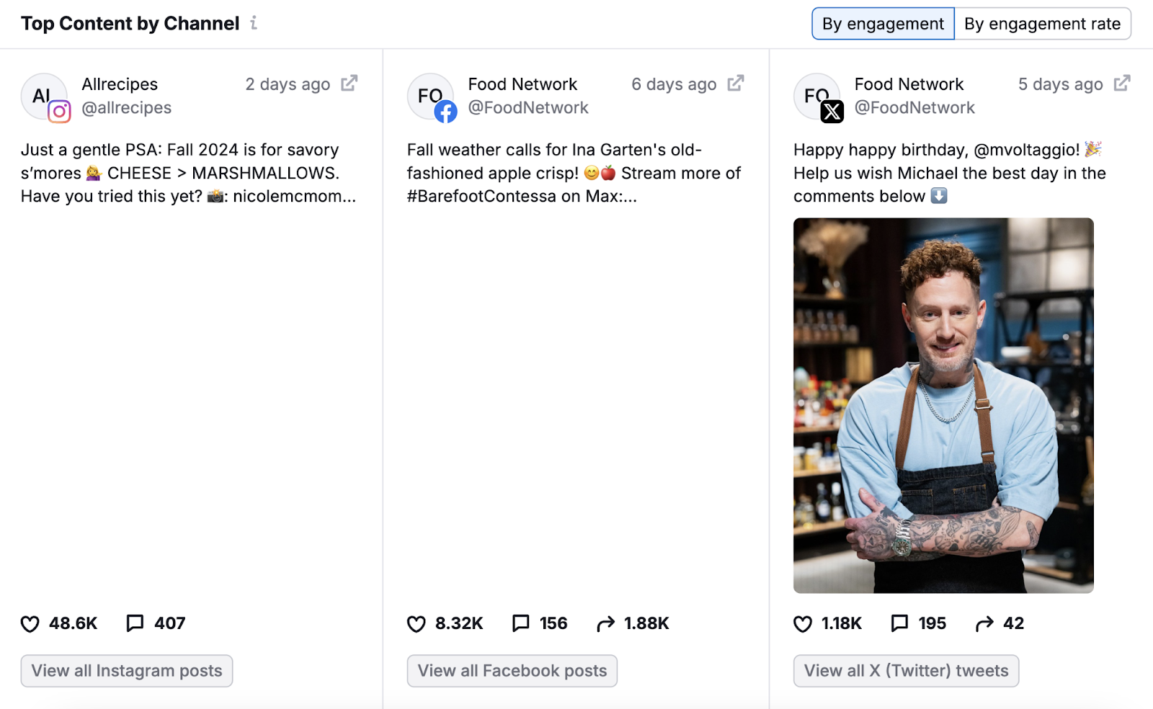This screenshot has height=709, width=1153.
Task: Click the share icon on the Facebook post
Action: pyautogui.click(x=604, y=623)
